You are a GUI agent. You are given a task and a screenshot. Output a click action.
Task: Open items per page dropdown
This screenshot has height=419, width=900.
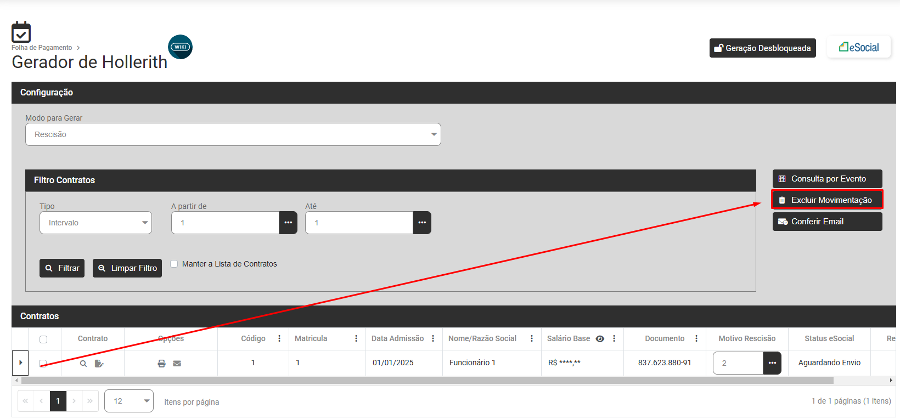pyautogui.click(x=129, y=401)
